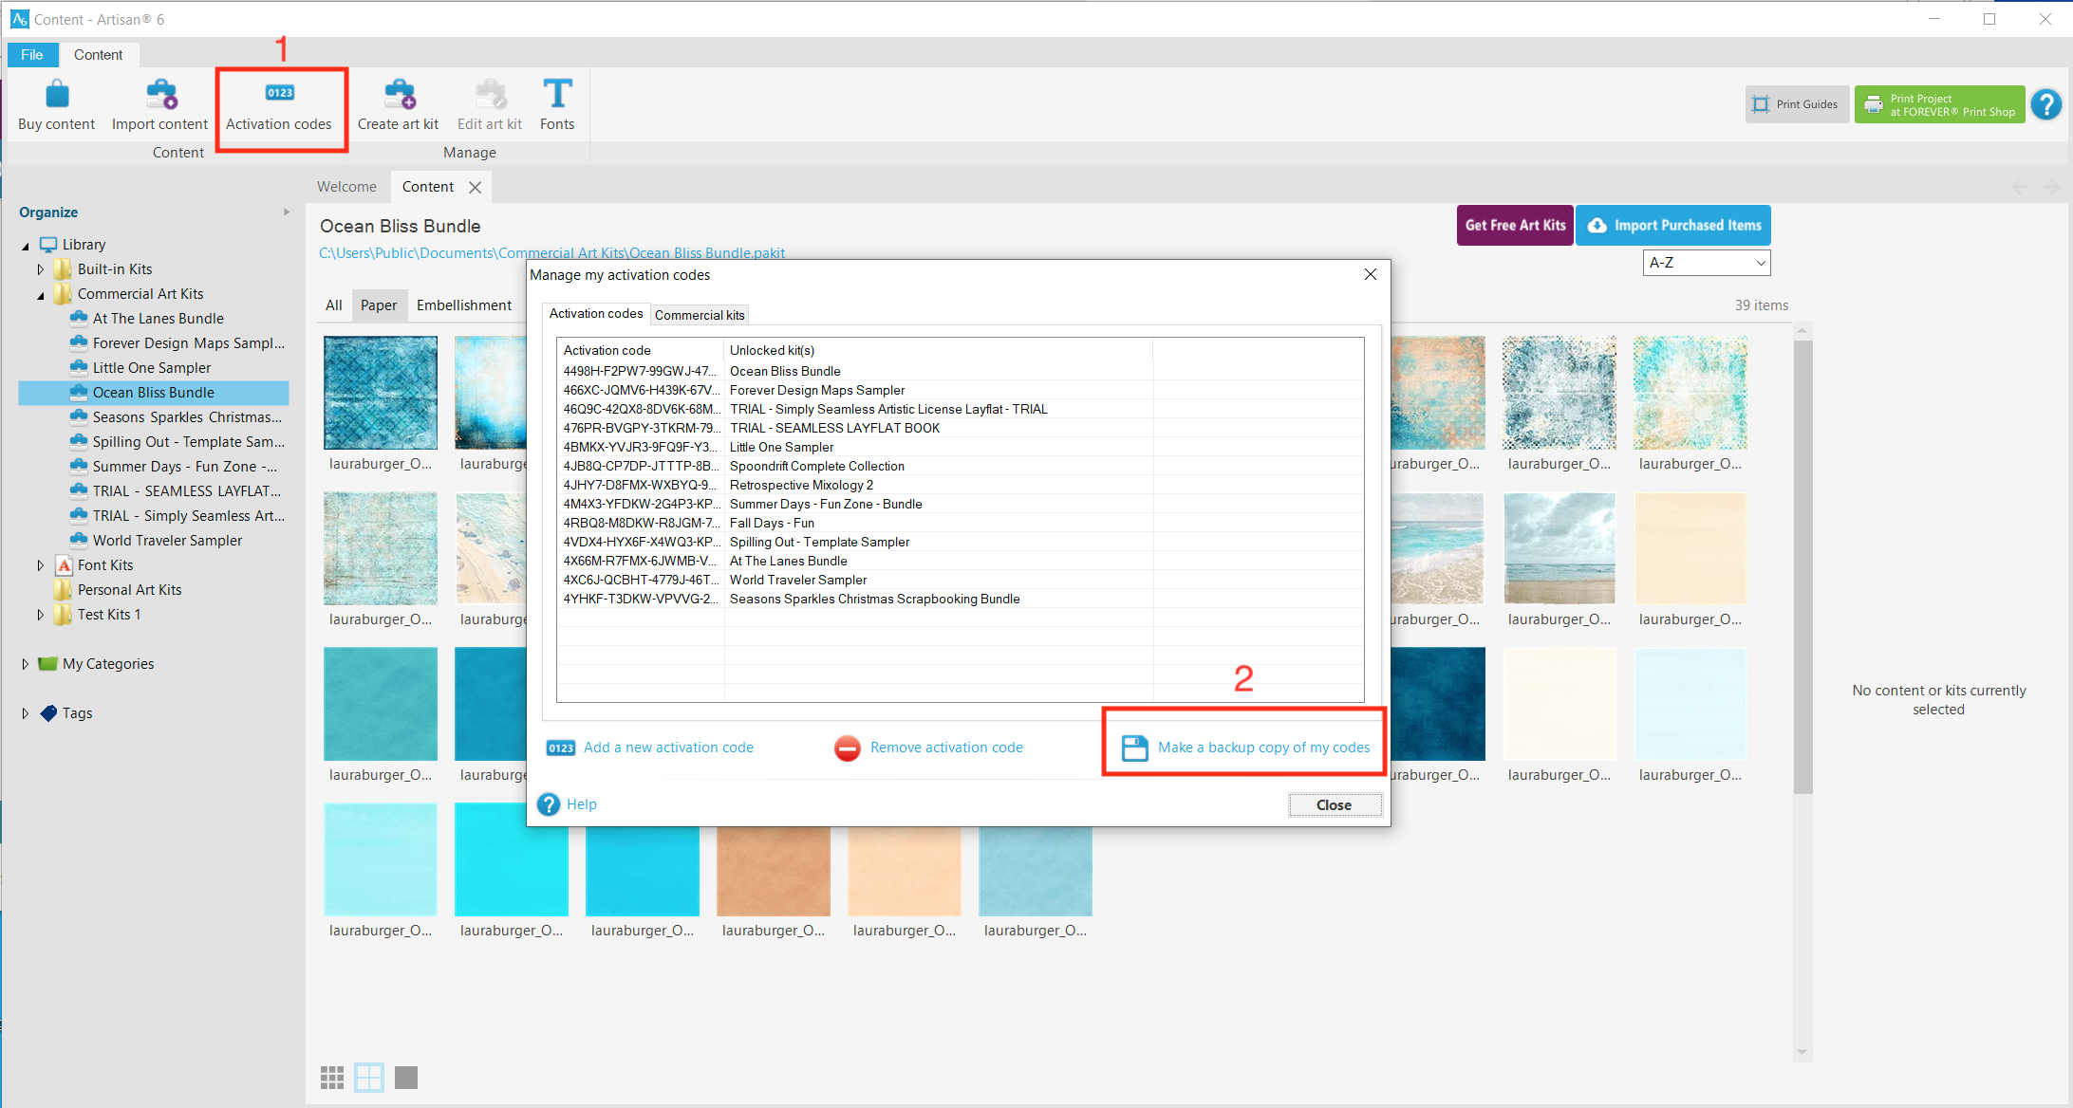Expand the Test Kits 1 folder
This screenshot has height=1108, width=2073.
point(41,615)
